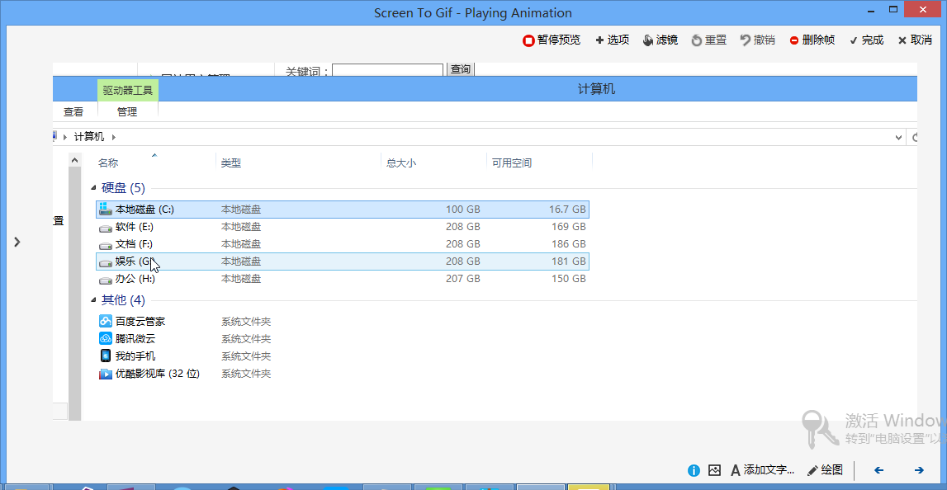This screenshot has height=490, width=947.
Task: Click the 文档 (F:) drive icon
Action: pyautogui.click(x=106, y=245)
